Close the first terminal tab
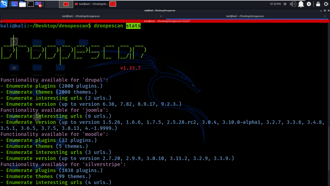 click(161, 16)
